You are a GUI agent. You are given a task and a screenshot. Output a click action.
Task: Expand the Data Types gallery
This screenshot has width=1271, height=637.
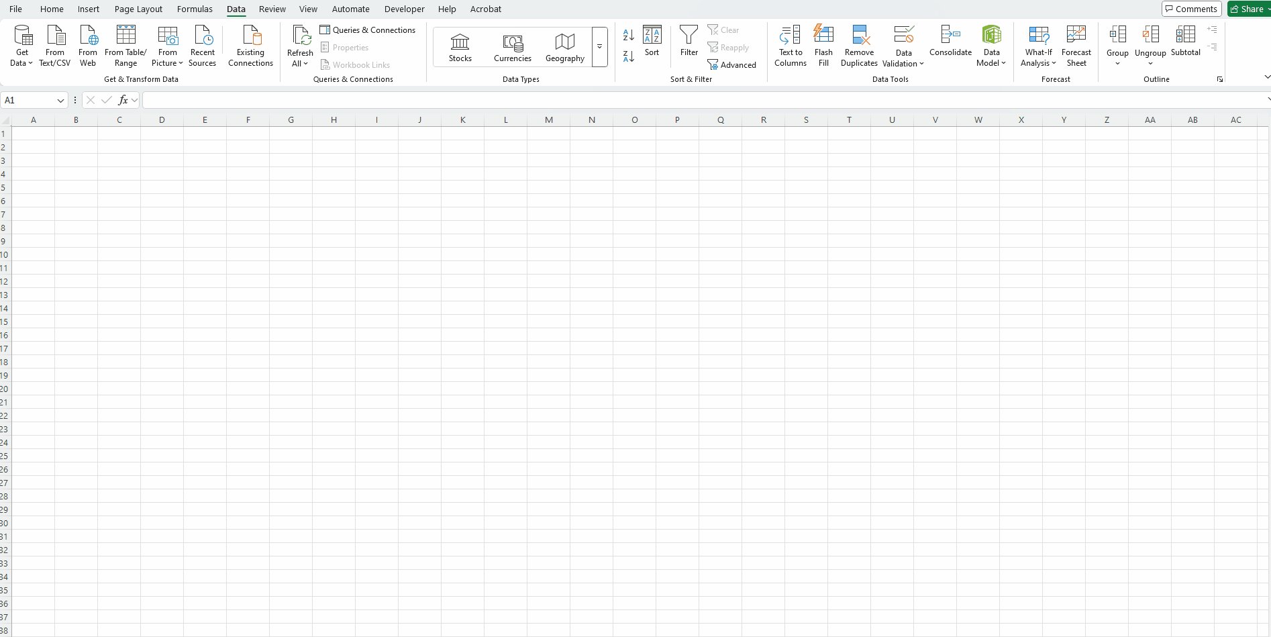tap(599, 47)
